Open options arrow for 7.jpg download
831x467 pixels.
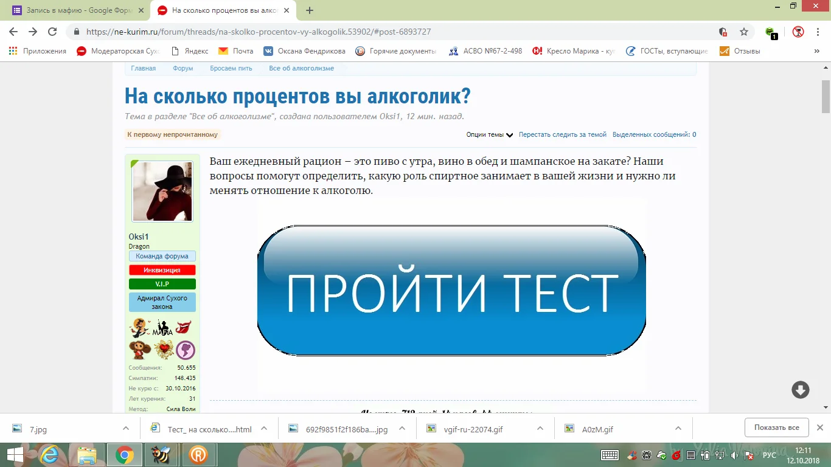(126, 428)
